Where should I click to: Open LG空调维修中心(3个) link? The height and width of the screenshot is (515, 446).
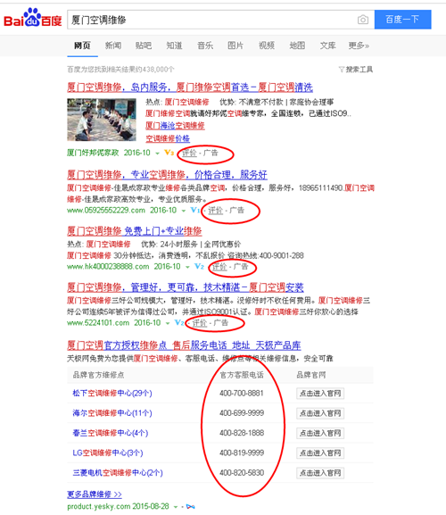tap(108, 453)
